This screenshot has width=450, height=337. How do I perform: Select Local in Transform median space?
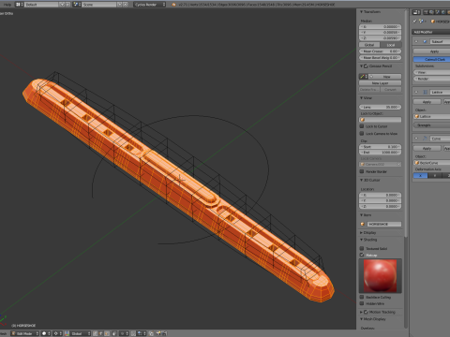point(391,45)
